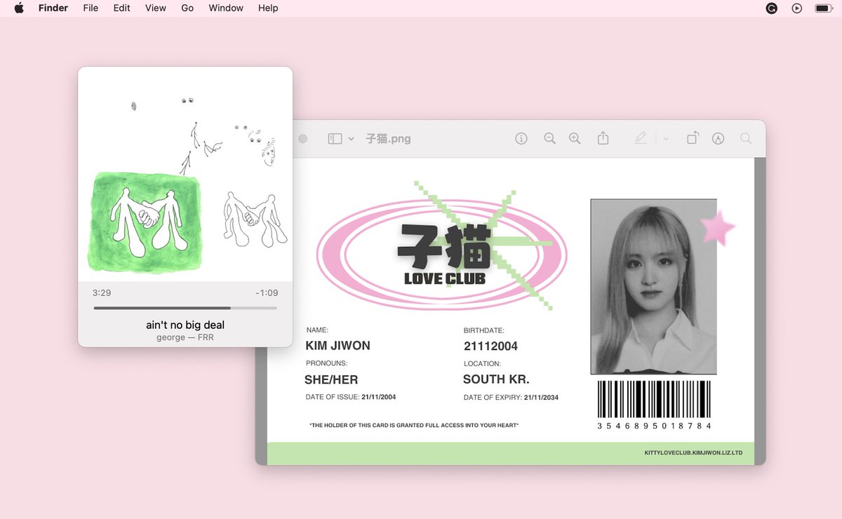
Task: Open the Apple menu
Action: 19,8
